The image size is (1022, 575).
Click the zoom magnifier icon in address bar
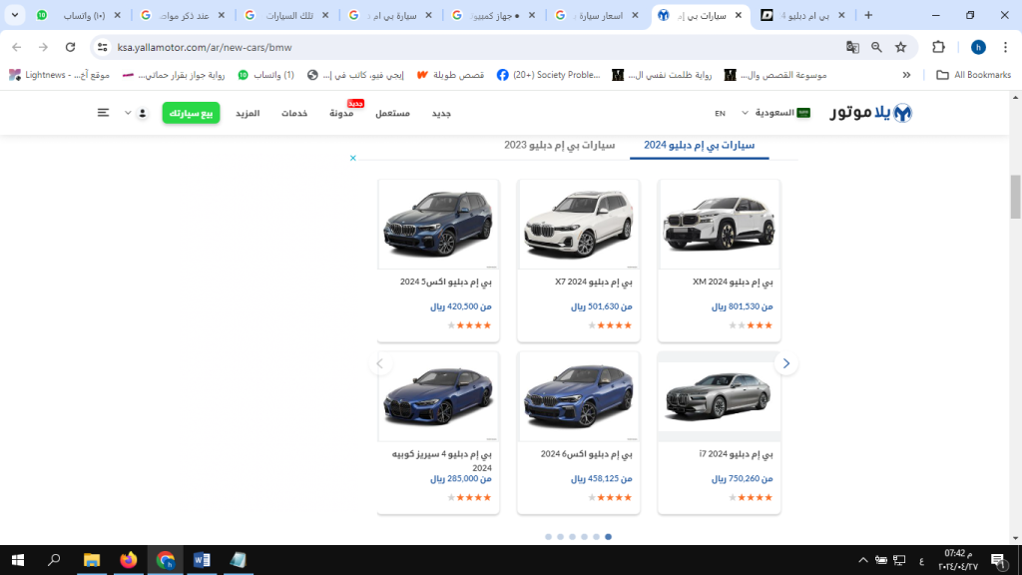pyautogui.click(x=876, y=47)
